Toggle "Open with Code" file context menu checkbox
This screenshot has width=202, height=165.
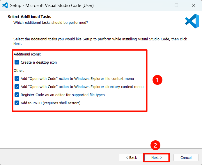pyautogui.click(x=17, y=78)
